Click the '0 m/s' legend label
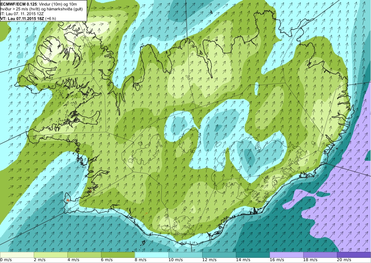The image size is (371, 263). tap(6, 260)
